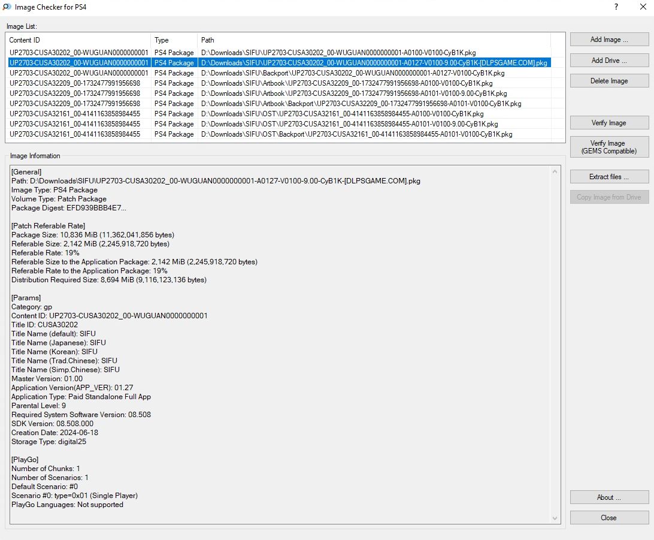Click Scenario #0: type=0x01 (Single Player)
654x540 pixels.
(x=74, y=496)
